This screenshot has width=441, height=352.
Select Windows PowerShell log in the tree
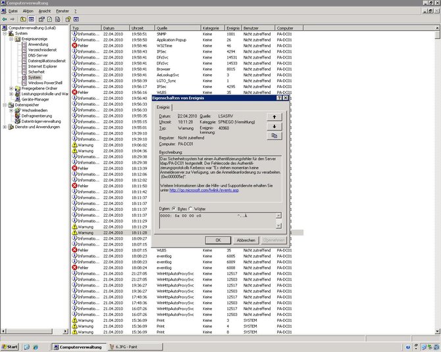(45, 83)
